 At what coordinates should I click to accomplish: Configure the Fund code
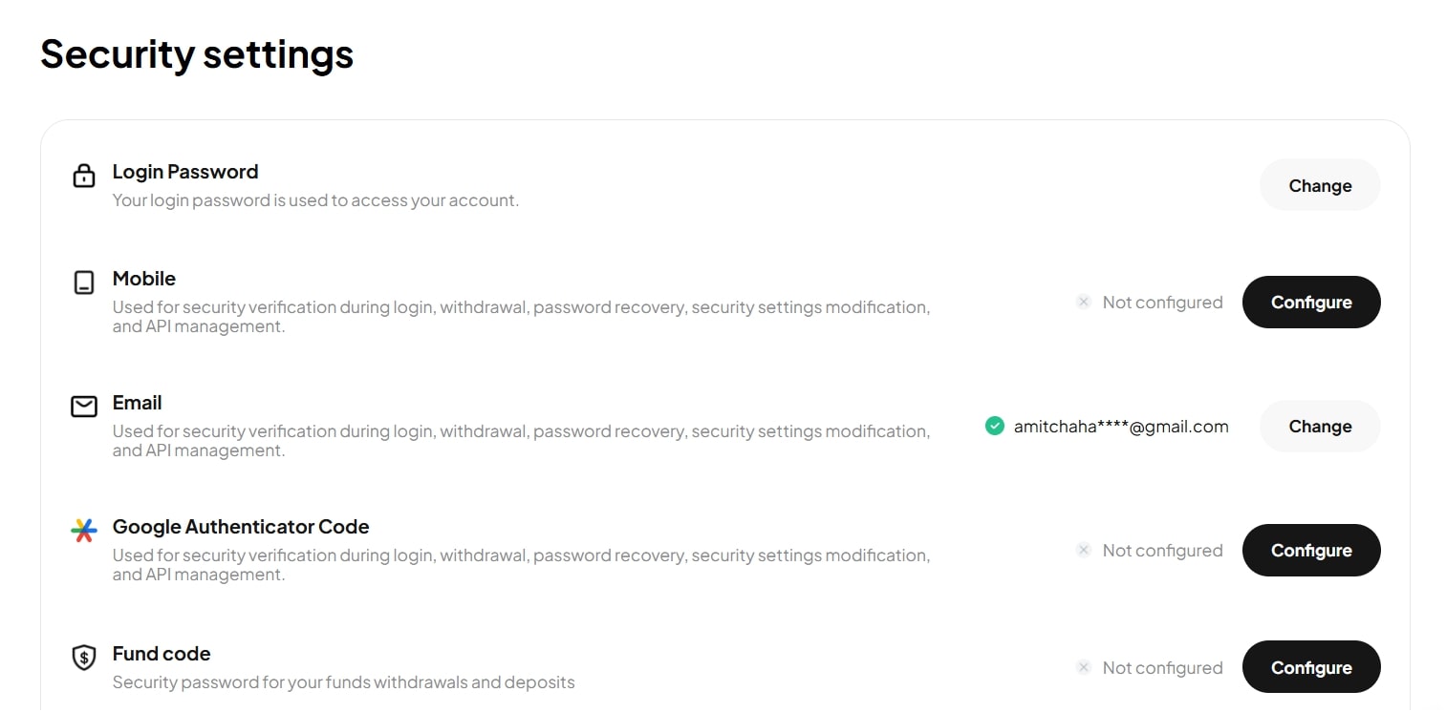point(1310,668)
